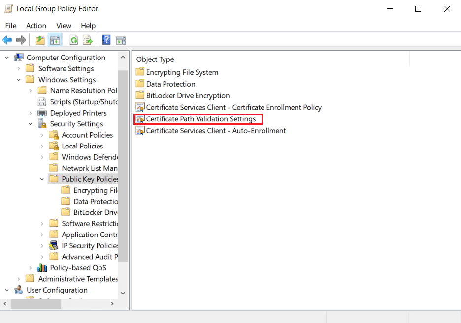
Task: Select the Encrypting File System object
Action: tap(181, 72)
